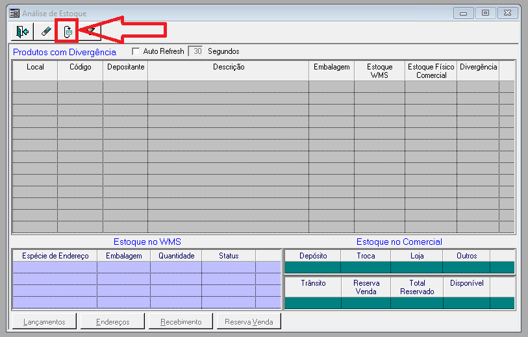Click the exit door icon in toolbar
The image size is (528, 337).
pos(22,32)
